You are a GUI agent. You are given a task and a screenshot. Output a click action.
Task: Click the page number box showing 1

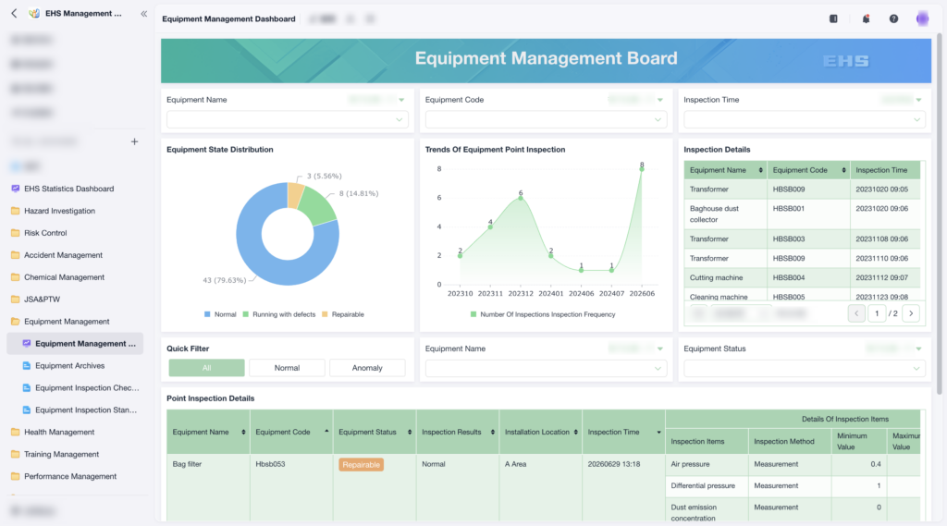877,313
